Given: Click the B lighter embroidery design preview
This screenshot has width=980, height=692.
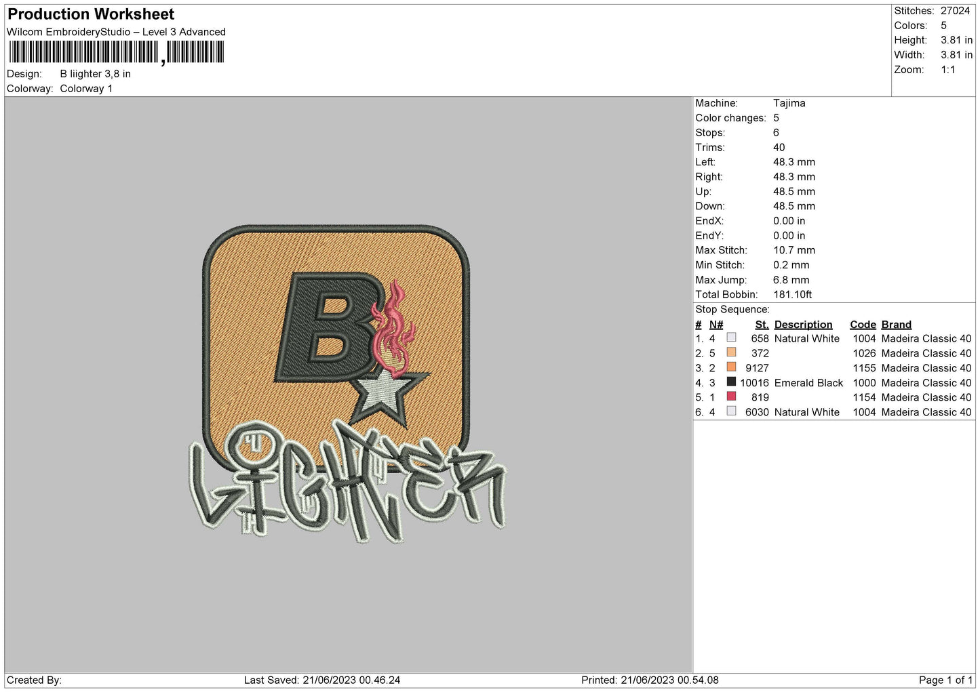Looking at the screenshot, I should (346, 385).
